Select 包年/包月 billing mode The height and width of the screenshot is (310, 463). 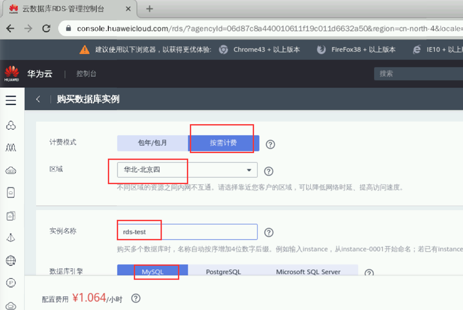click(x=153, y=143)
